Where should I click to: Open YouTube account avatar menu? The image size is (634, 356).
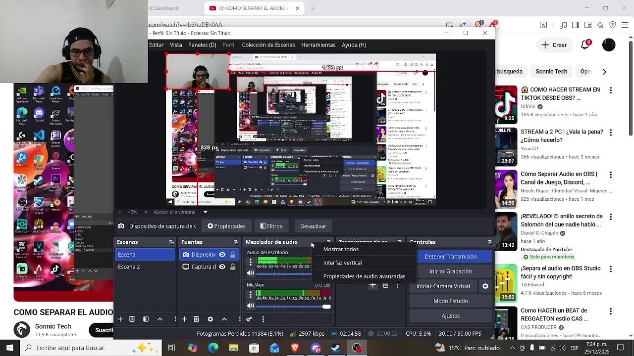tap(609, 45)
